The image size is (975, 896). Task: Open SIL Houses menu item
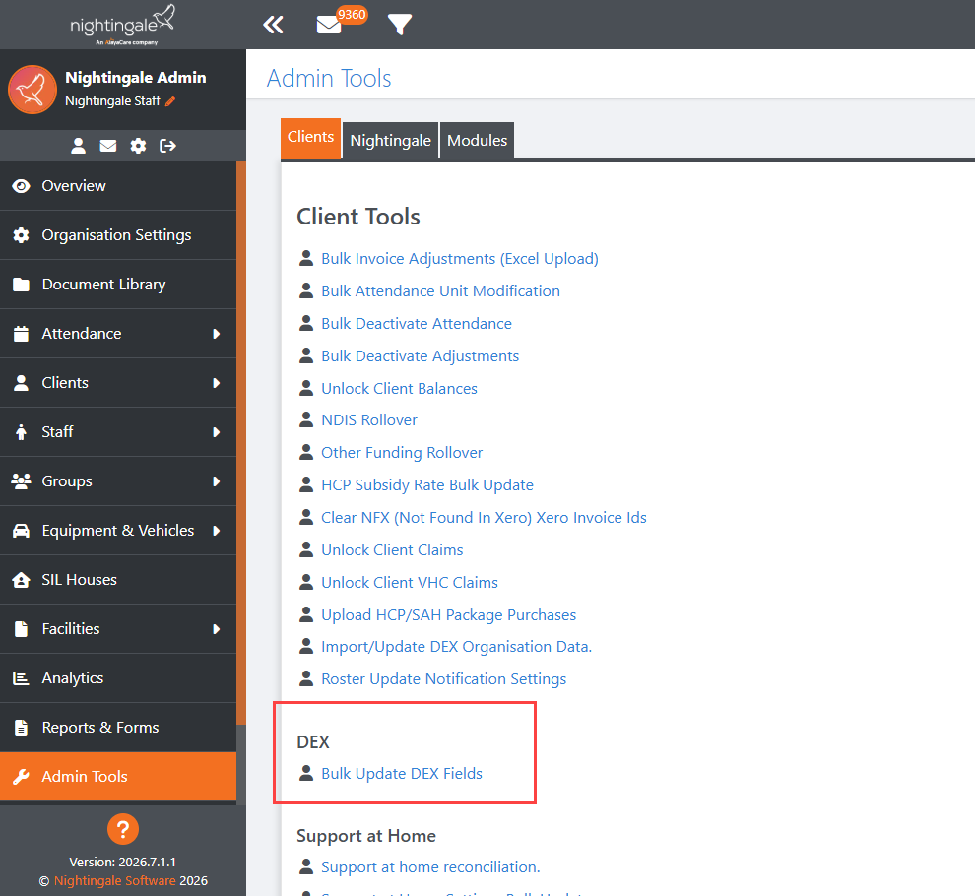click(118, 580)
